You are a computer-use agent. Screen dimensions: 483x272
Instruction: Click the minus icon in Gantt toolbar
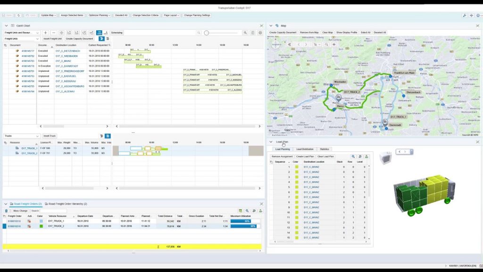(53, 33)
